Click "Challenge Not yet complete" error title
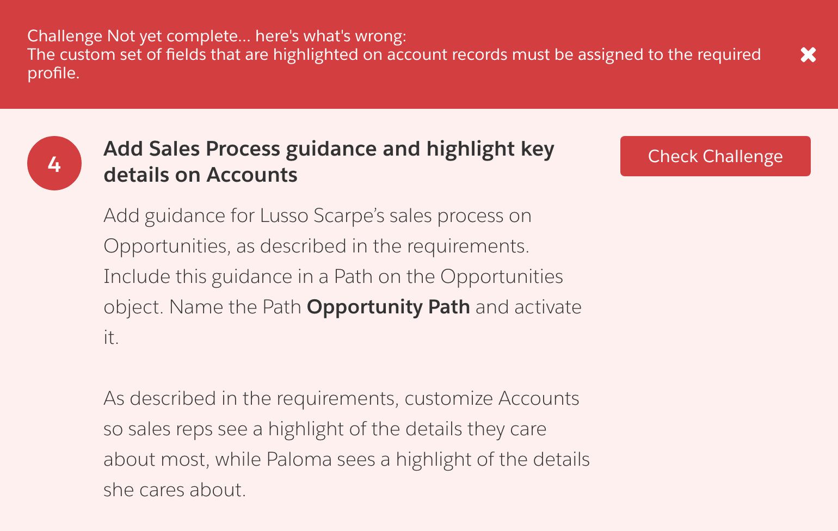Image resolution: width=838 pixels, height=531 pixels. [132, 36]
